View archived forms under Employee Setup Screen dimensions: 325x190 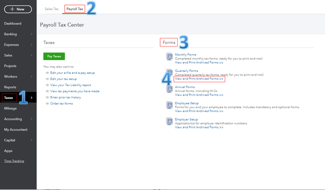(x=199, y=111)
